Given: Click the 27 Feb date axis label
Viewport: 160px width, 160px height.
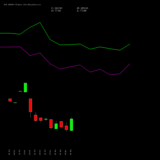Looking at the screenshot, I should (50, 152).
